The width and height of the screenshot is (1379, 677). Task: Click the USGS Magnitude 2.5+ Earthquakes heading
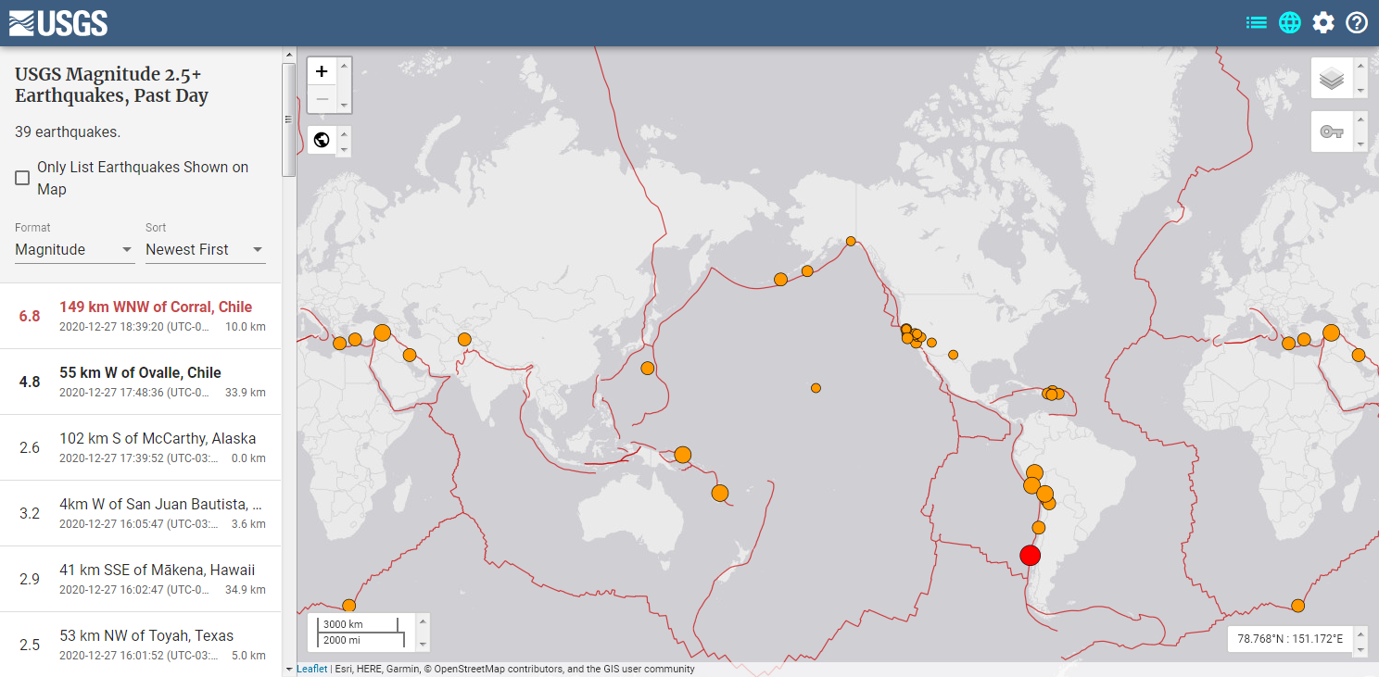112,85
